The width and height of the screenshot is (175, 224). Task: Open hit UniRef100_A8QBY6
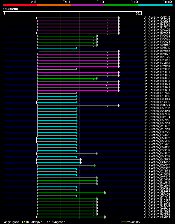click(157, 217)
